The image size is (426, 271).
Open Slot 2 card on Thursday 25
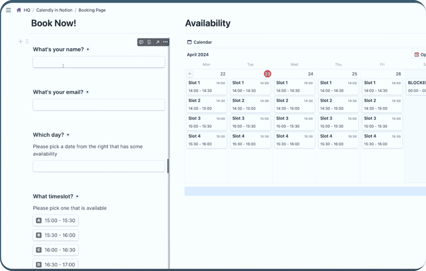pos(339,104)
